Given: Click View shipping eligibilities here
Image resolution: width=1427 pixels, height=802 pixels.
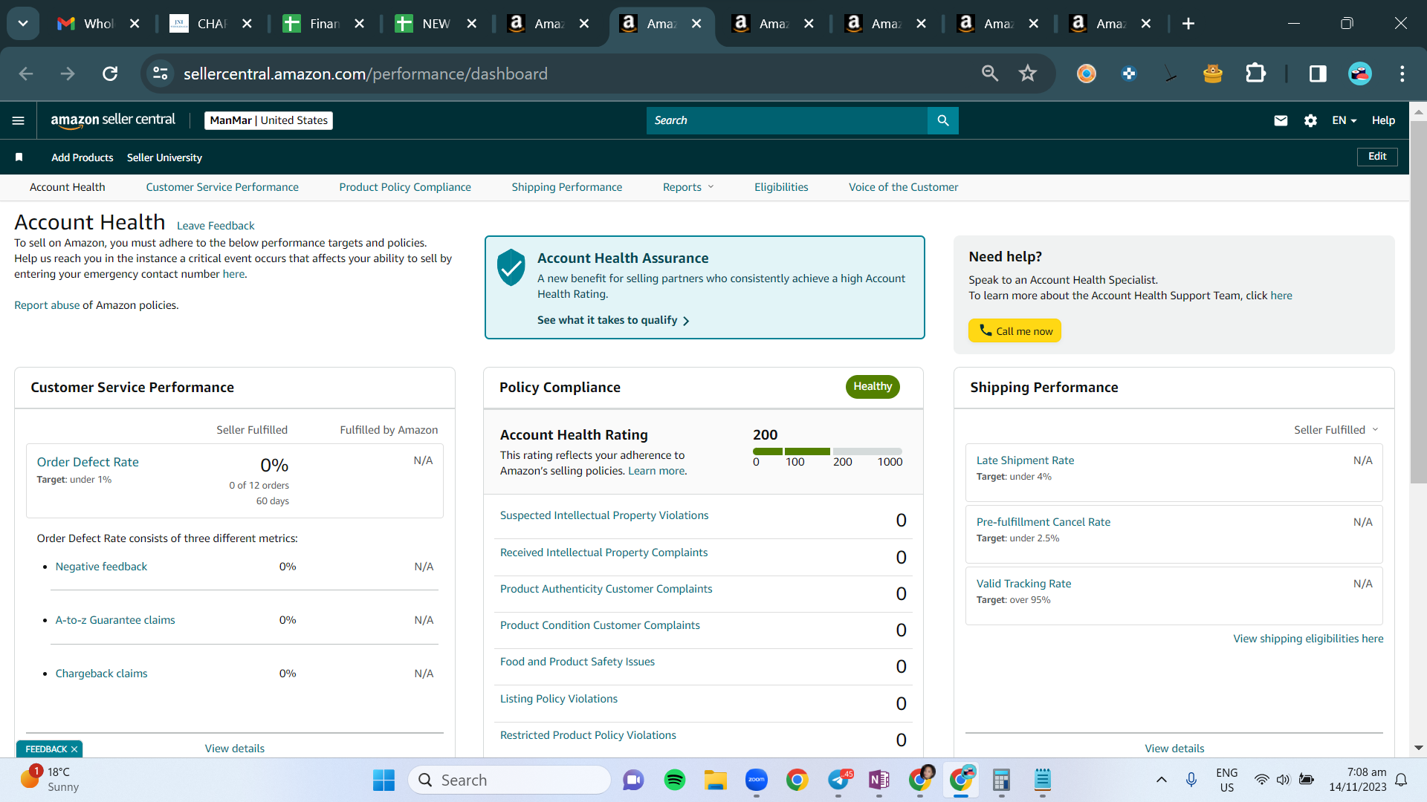Looking at the screenshot, I should [1308, 639].
